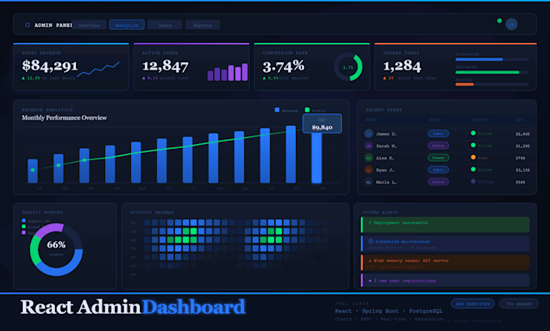Screen dimensions: 550x331
Task: Click the React Admin Dashboard title
Action: click(133, 307)
